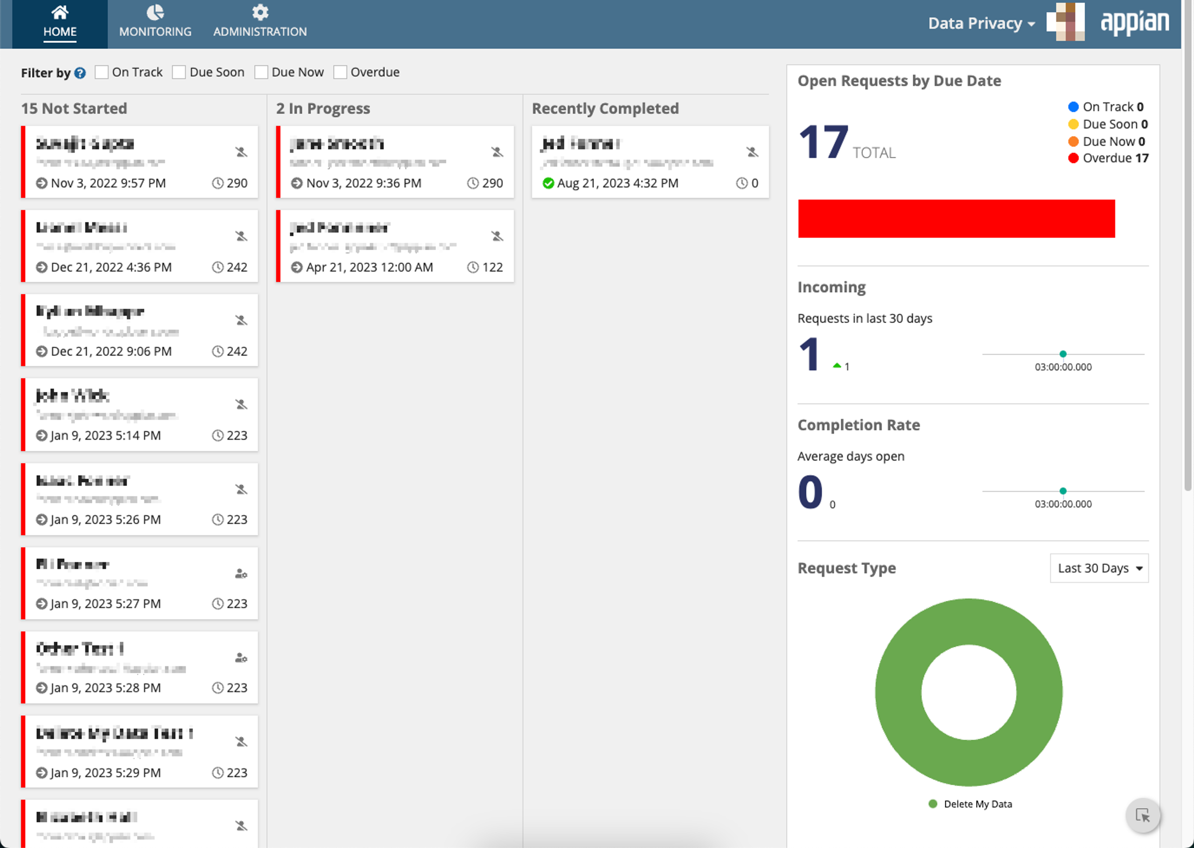Open the request card dated Jan 9, 2023 5:14 PM
Viewport: 1194px width, 848px height.
point(140,415)
